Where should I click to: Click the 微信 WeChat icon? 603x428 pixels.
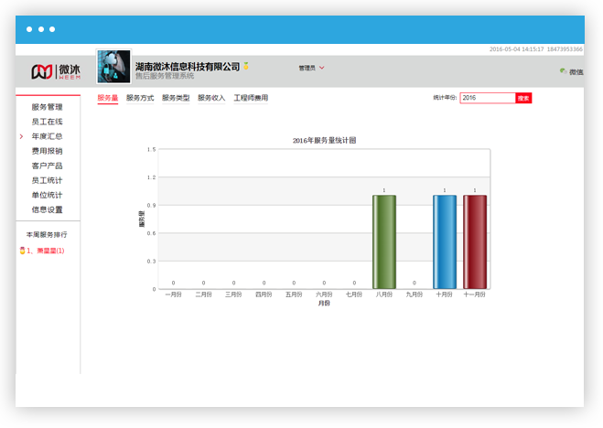click(564, 71)
